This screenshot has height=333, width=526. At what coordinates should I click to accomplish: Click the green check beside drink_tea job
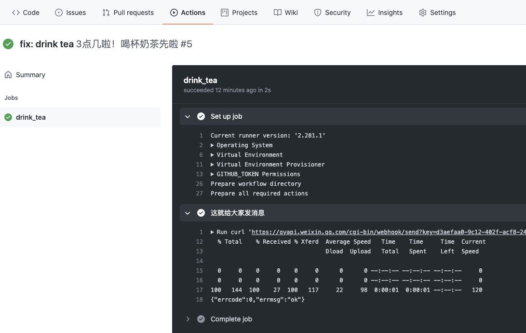point(8,117)
